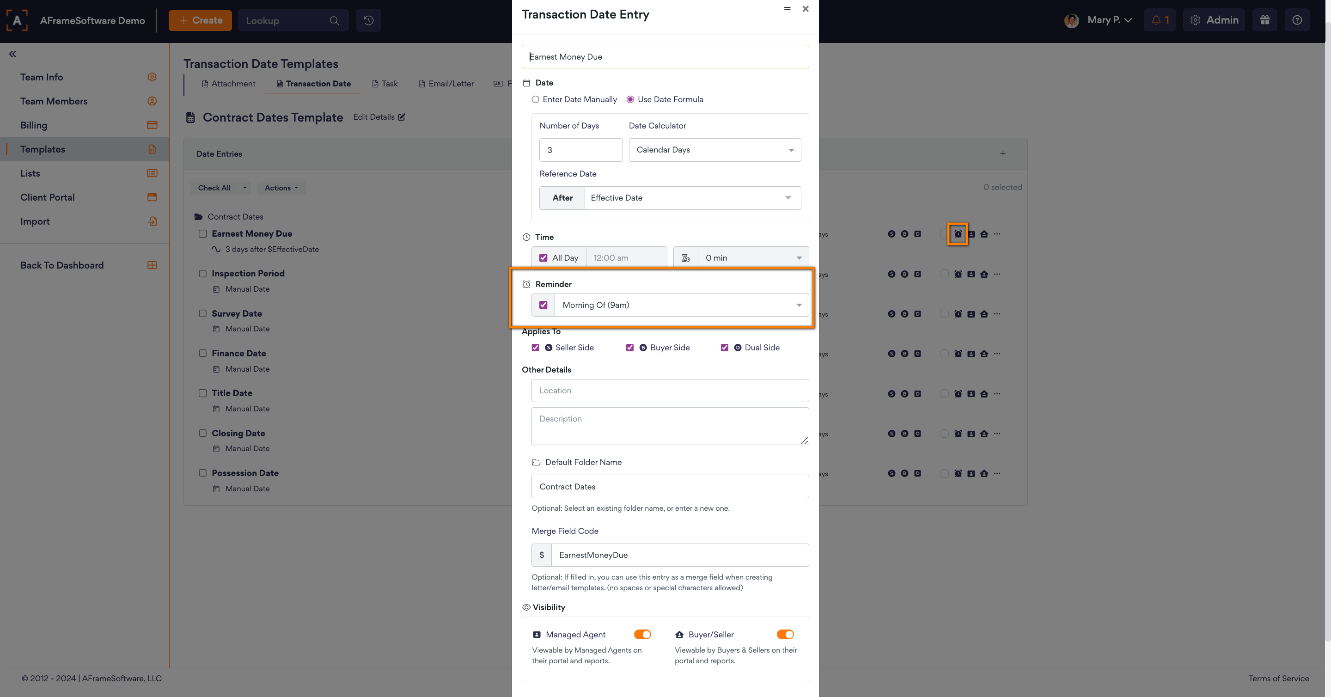This screenshot has height=697, width=1331.
Task: Uncheck the All Day checkbox
Action: pos(543,258)
